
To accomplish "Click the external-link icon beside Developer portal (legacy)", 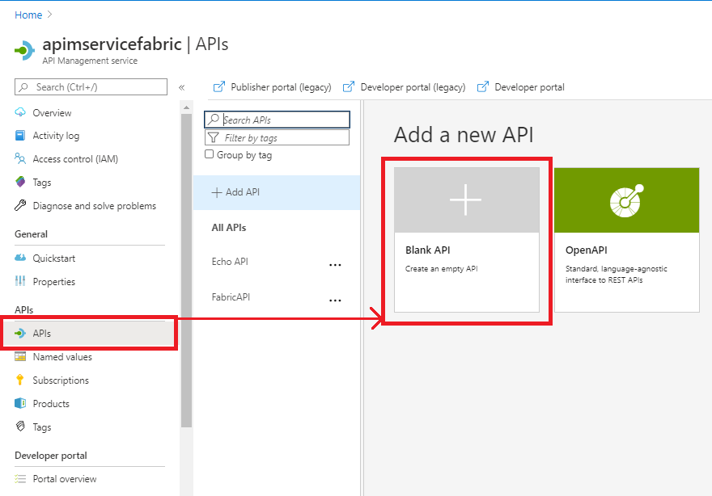I will click(349, 86).
